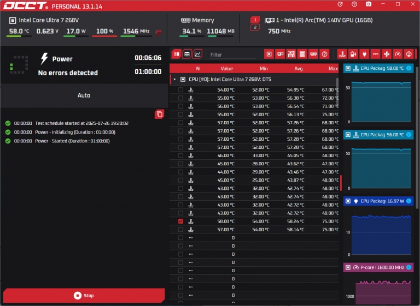Copy the test log to the clipboard

tap(159, 115)
